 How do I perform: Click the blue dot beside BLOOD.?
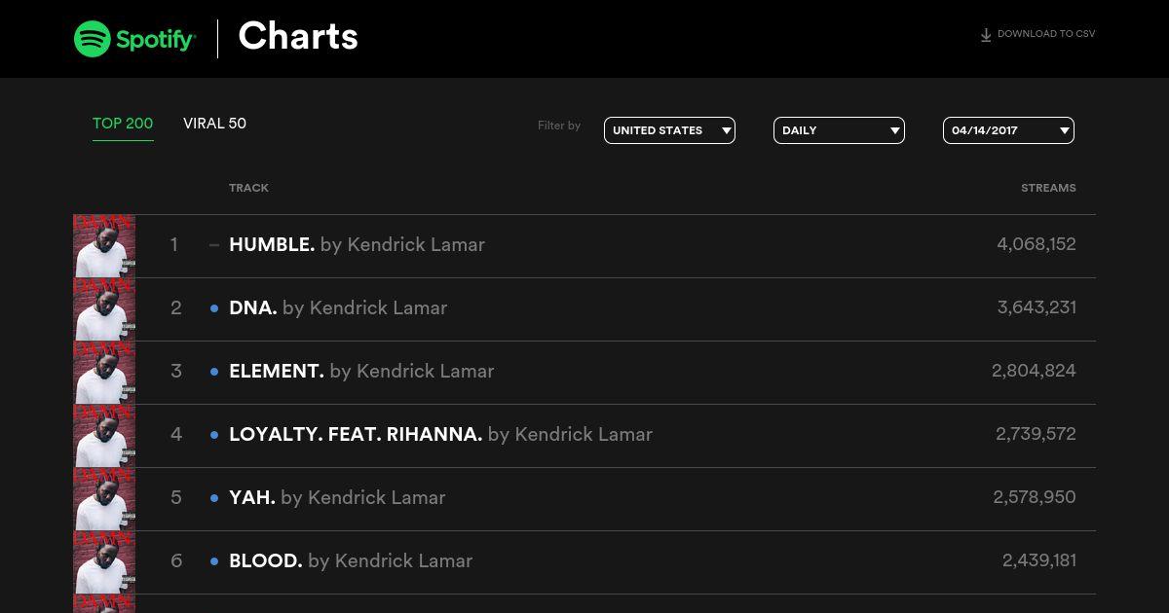click(214, 561)
